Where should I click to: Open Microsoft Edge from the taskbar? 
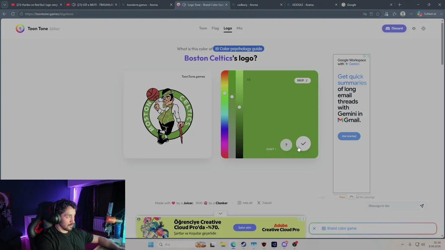coord(233,244)
